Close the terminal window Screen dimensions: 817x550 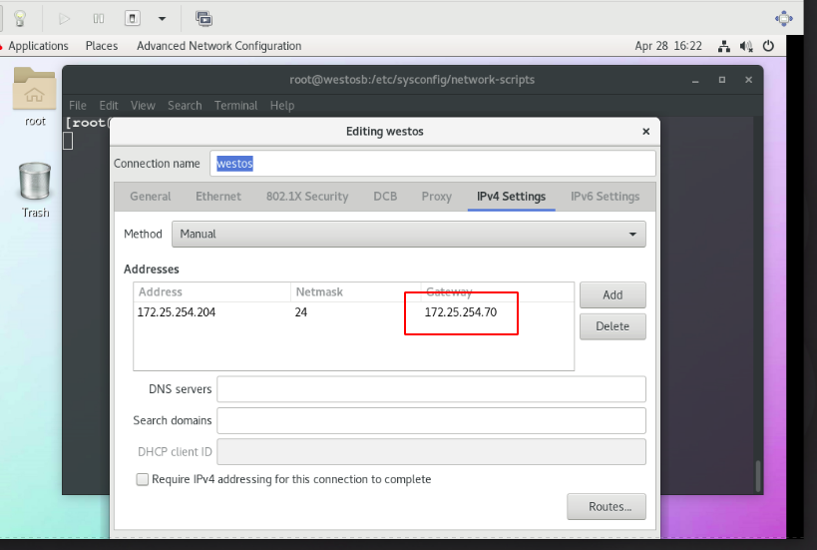[749, 80]
